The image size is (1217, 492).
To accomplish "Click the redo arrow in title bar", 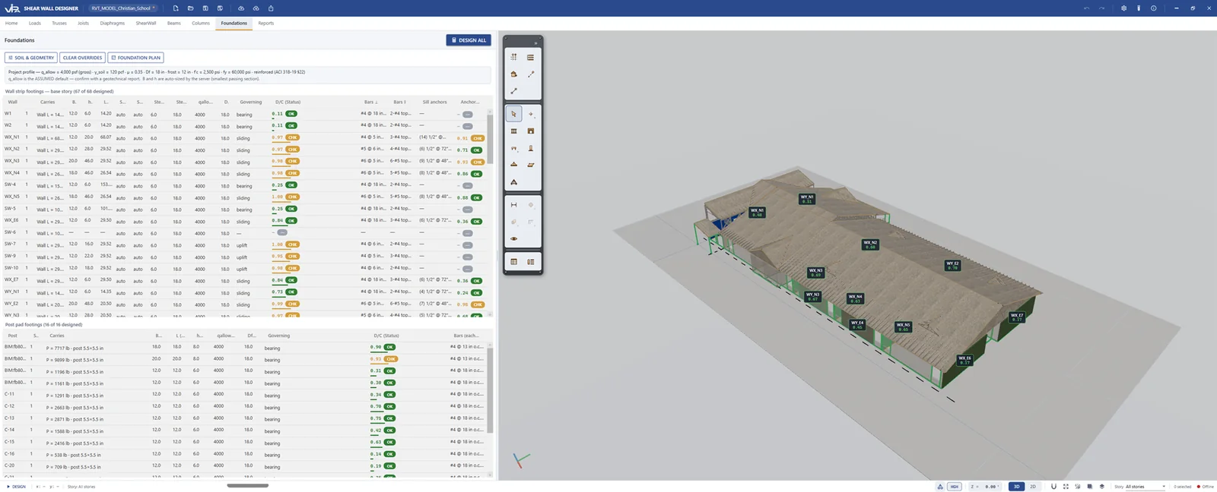I will pos(1101,8).
